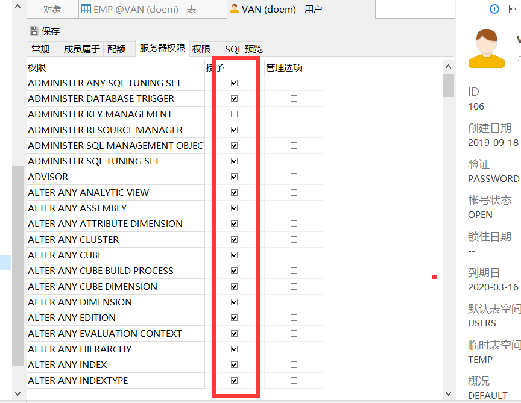Toggle grant for ALTER ANY INDEXTYPE
Viewport: 521px width, 403px height.
click(234, 381)
